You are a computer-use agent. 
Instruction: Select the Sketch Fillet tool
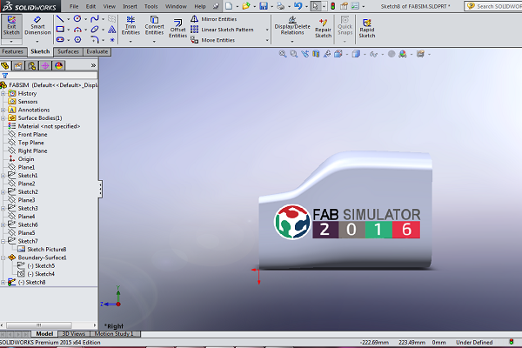click(x=95, y=40)
